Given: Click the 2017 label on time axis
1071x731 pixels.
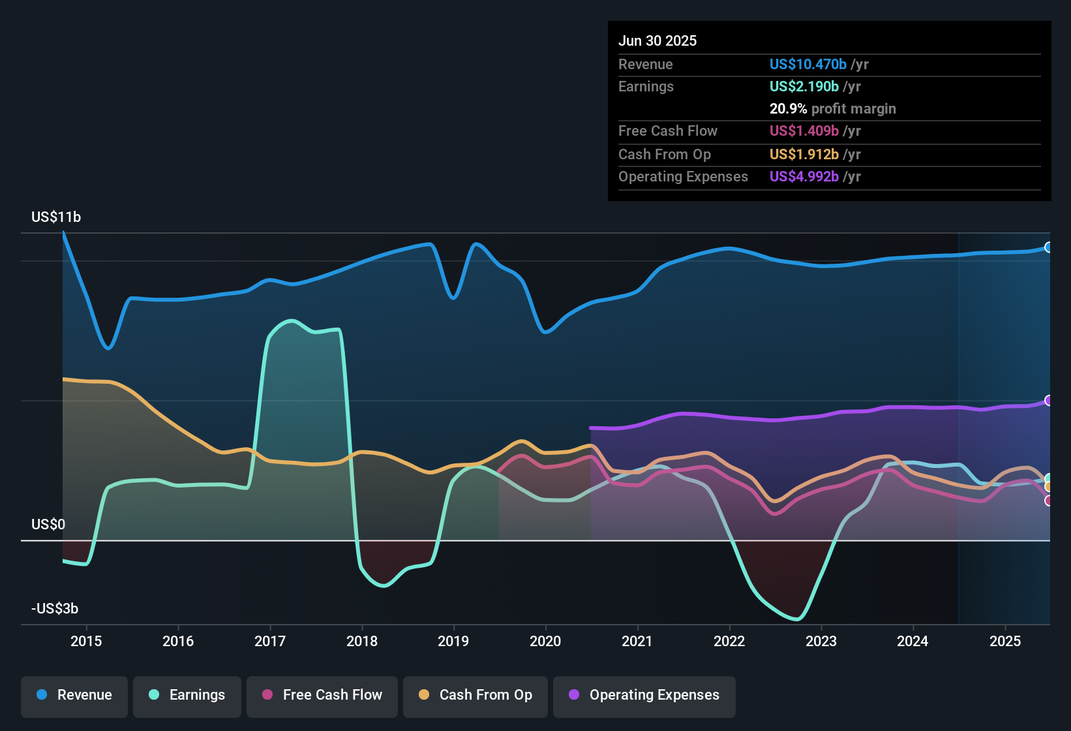Looking at the screenshot, I should click(x=270, y=641).
